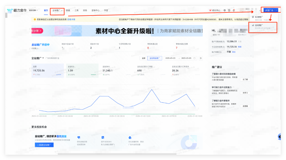The width and height of the screenshot is (286, 160).
Task: Open the calendar icon in date range
Action: click(194, 58)
